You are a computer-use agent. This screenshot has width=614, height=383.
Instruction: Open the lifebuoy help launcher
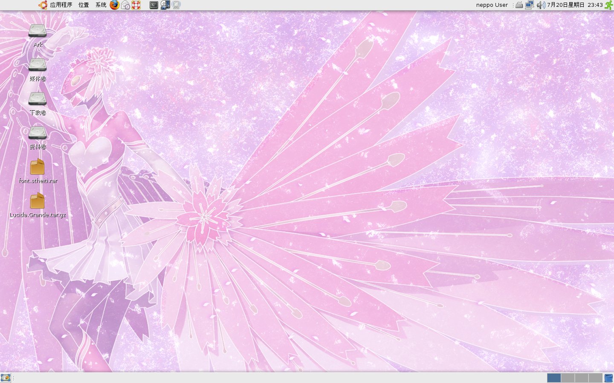click(x=136, y=5)
